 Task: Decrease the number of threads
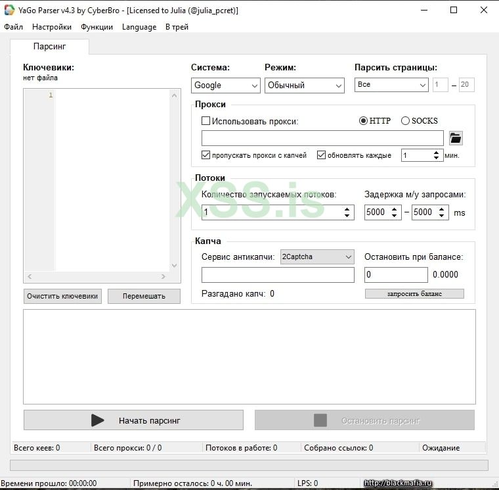click(x=347, y=216)
